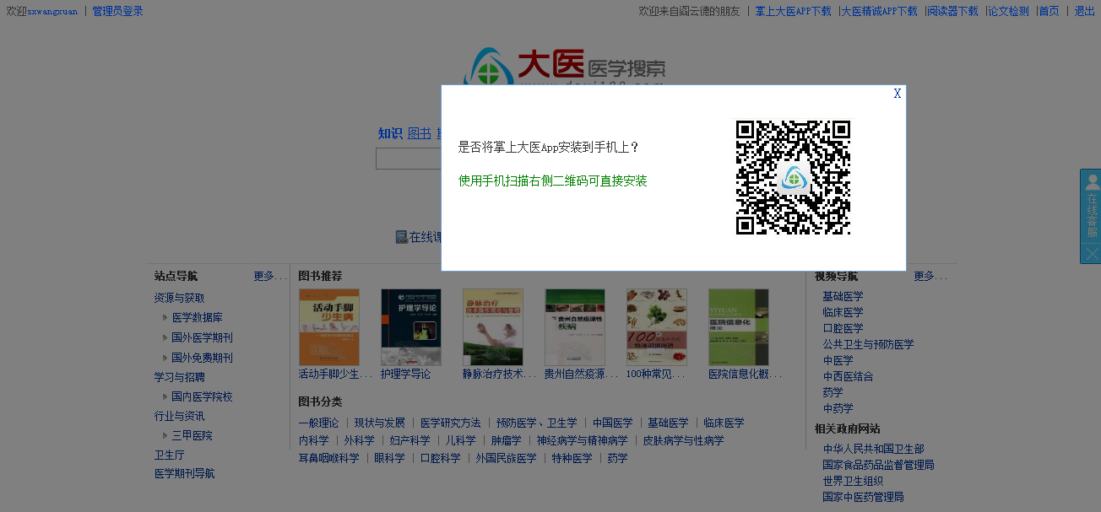Visit 中华人民共和国卫生部 website link
Viewport: 1101px width, 512px height.
tap(873, 449)
